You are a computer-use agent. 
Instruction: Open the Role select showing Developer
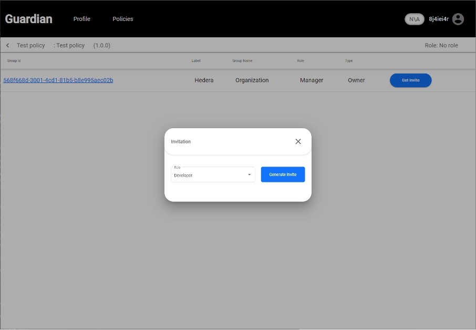click(x=210, y=174)
